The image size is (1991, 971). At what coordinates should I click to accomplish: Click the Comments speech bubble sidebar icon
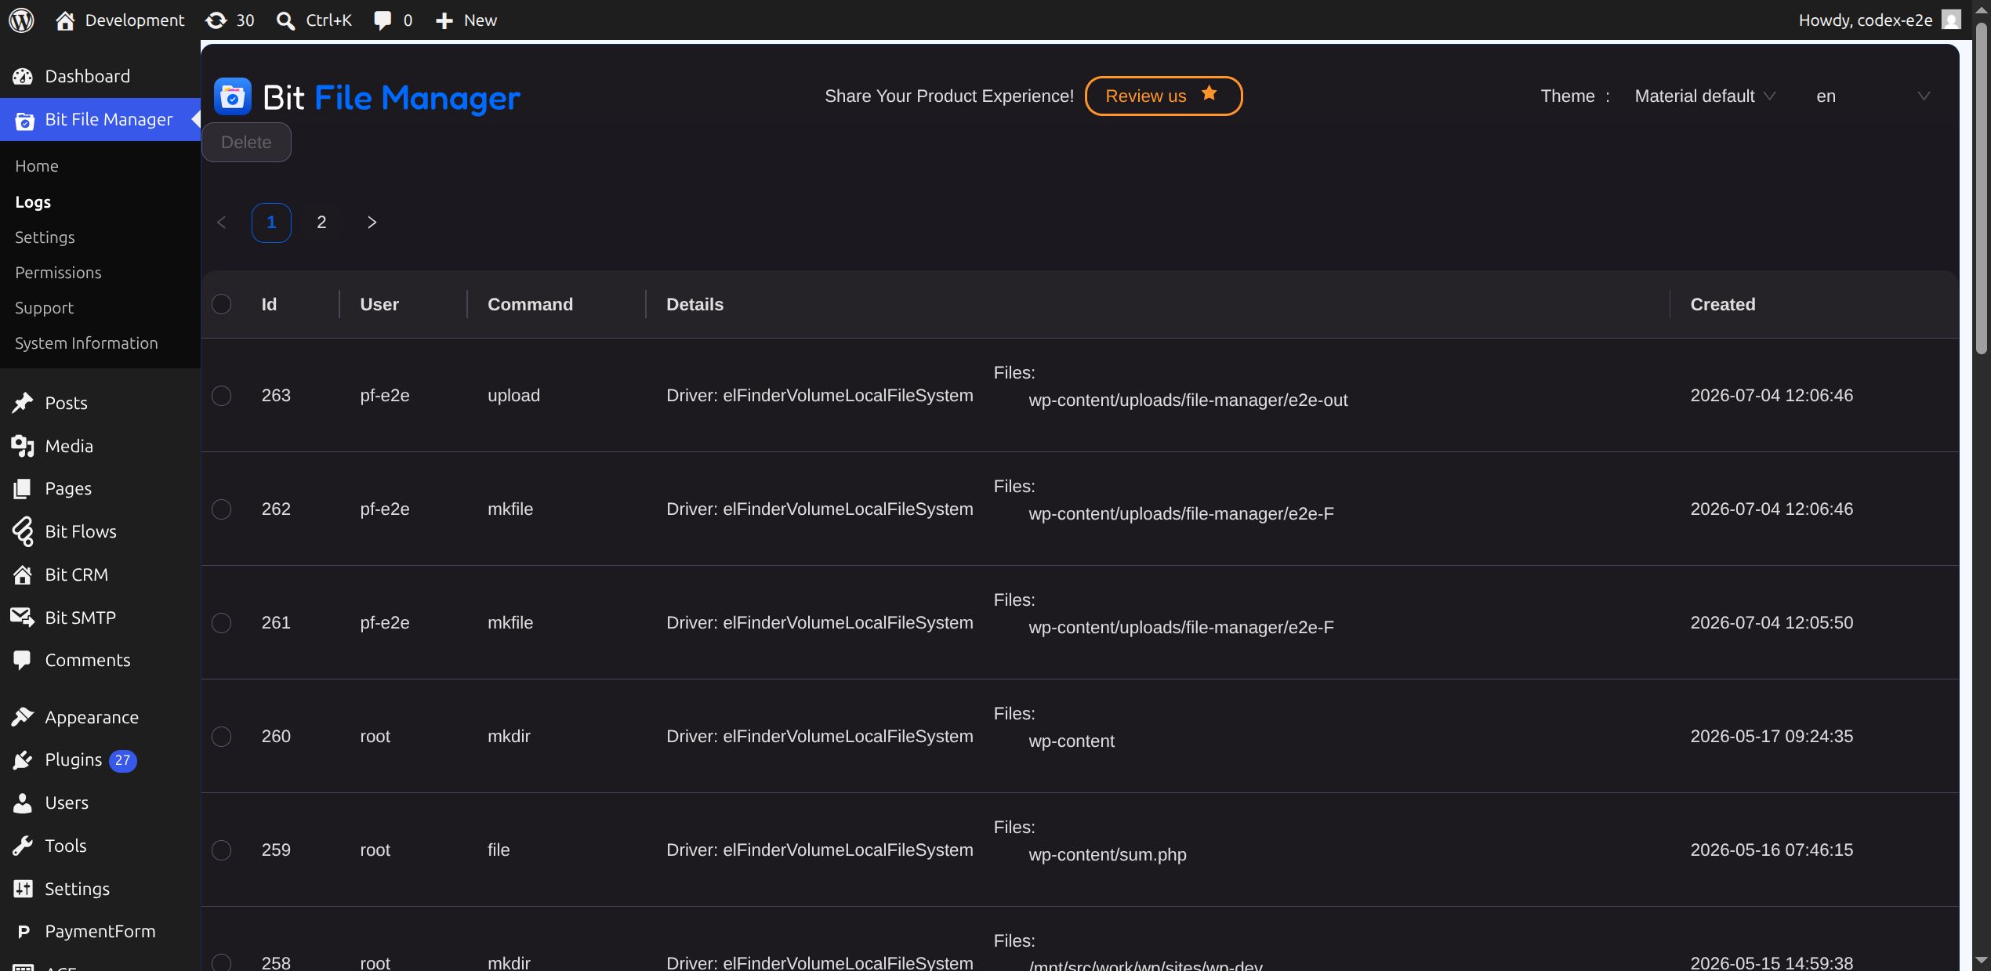[x=23, y=660]
